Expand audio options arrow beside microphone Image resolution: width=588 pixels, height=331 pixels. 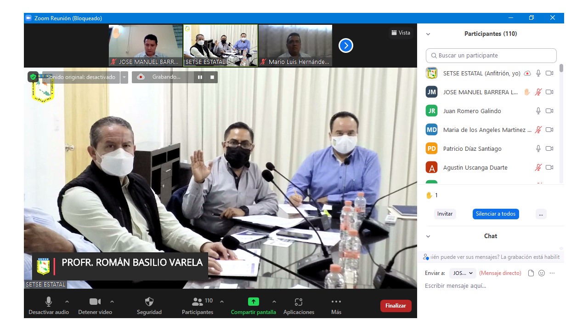pyautogui.click(x=67, y=302)
